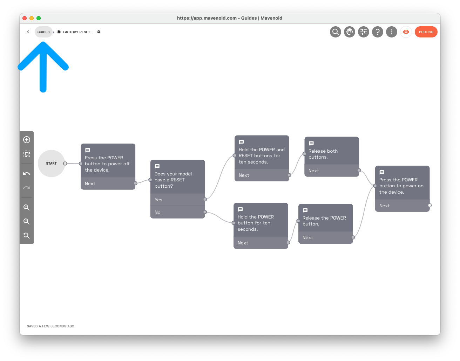Click message icon on Release both buttons node
The image size is (460, 361).
pos(311,144)
